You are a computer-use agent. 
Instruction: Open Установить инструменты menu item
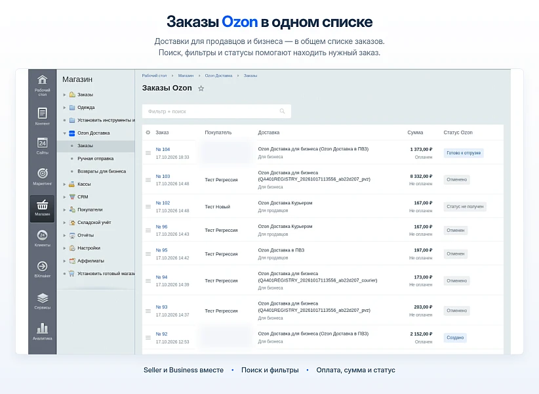point(106,120)
